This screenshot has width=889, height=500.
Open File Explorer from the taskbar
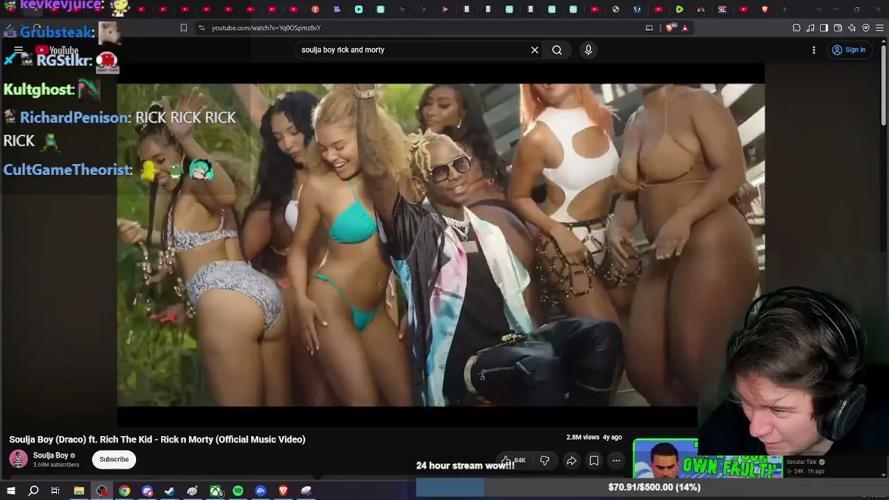tap(79, 491)
